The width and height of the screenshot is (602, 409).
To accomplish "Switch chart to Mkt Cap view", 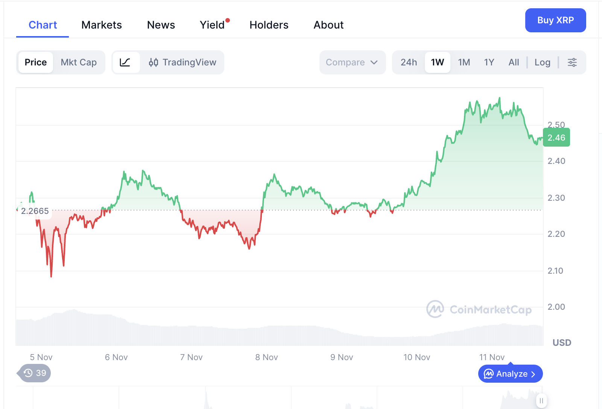I will pos(79,62).
